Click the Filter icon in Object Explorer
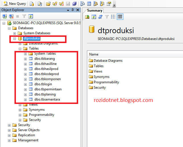The height and width of the screenshot is (147, 183). coord(24,16)
